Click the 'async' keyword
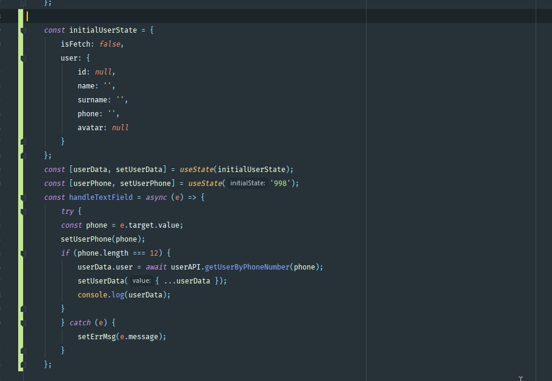Viewport: 552px width, 381px height. click(156, 197)
